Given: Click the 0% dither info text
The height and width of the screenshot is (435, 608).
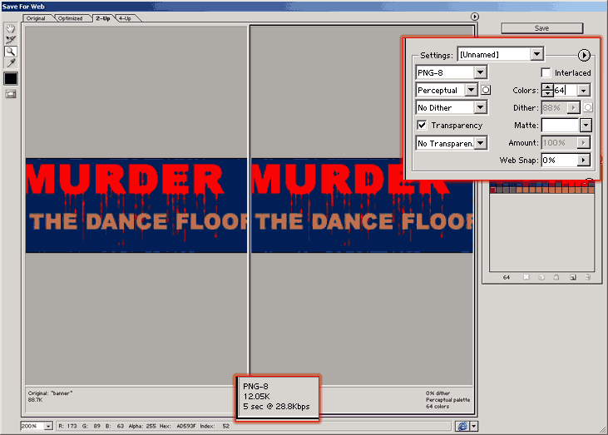Looking at the screenshot, I should [x=437, y=393].
